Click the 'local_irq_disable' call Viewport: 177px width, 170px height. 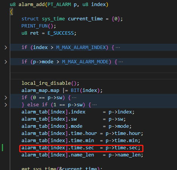tap(46, 83)
